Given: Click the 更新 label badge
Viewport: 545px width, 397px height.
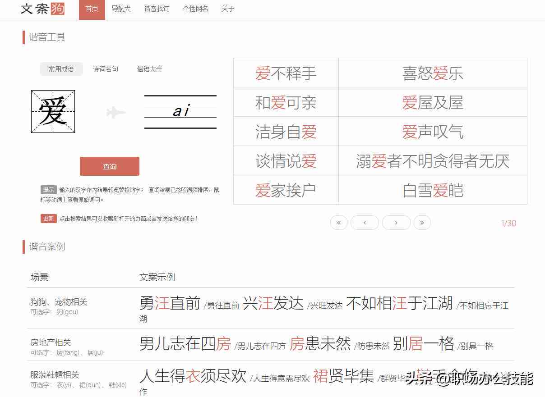Looking at the screenshot, I should click(x=48, y=219).
